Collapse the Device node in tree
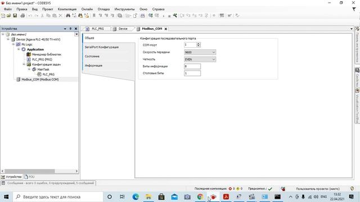 point(8,39)
